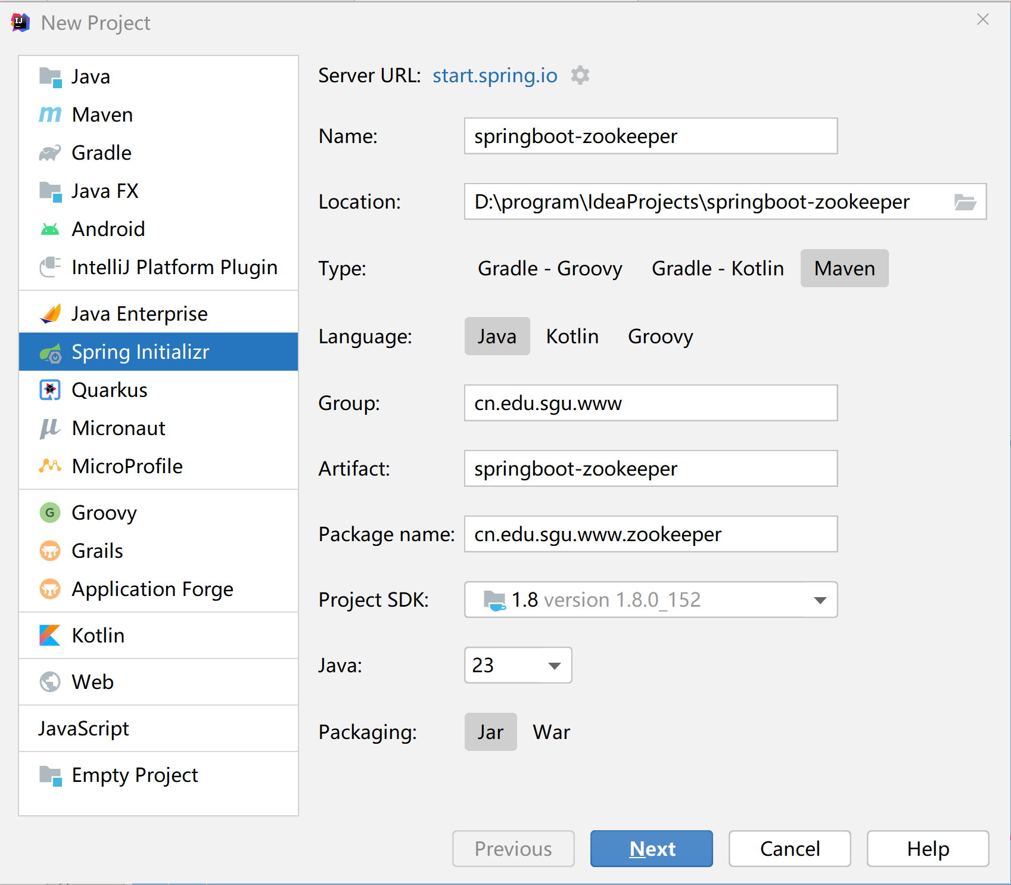The width and height of the screenshot is (1011, 885).
Task: Click the IntelliJ Platform Plugin icon
Action: (x=50, y=267)
